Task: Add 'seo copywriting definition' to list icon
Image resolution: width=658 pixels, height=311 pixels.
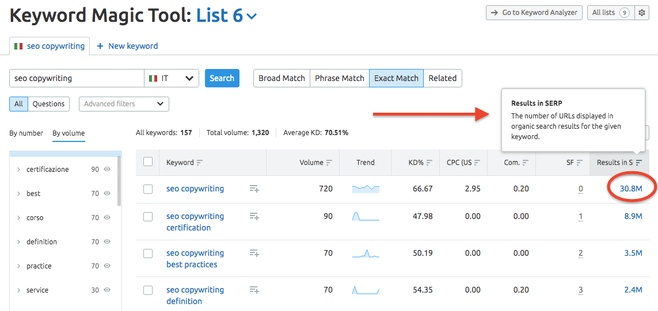Action: point(254,290)
